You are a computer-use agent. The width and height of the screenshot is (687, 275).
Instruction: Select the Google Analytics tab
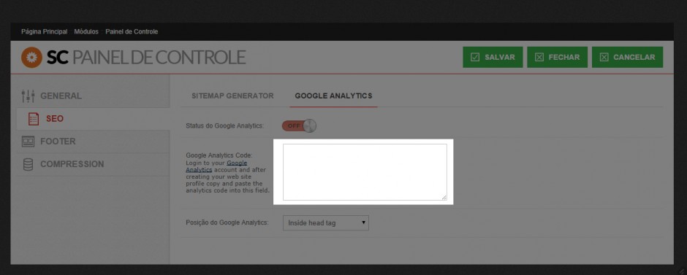click(333, 96)
